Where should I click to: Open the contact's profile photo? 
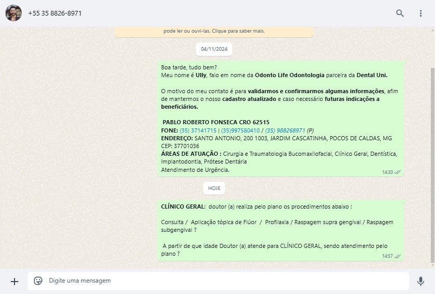[x=13, y=13]
